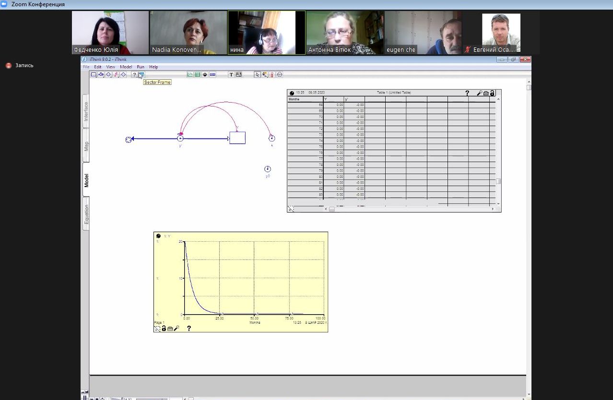The width and height of the screenshot is (613, 400).
Task: Select нина's video thumbnail
Action: click(x=267, y=33)
